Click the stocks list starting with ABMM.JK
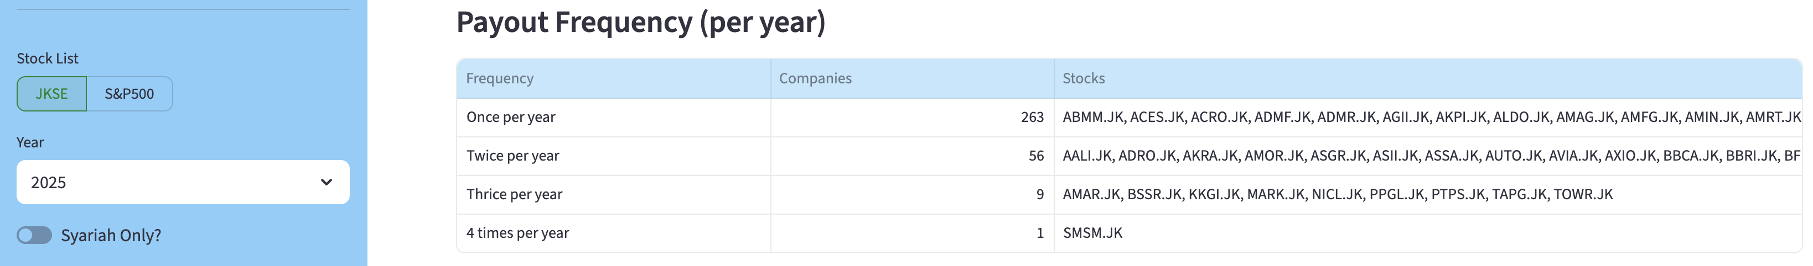The image size is (1813, 266). 1429,117
